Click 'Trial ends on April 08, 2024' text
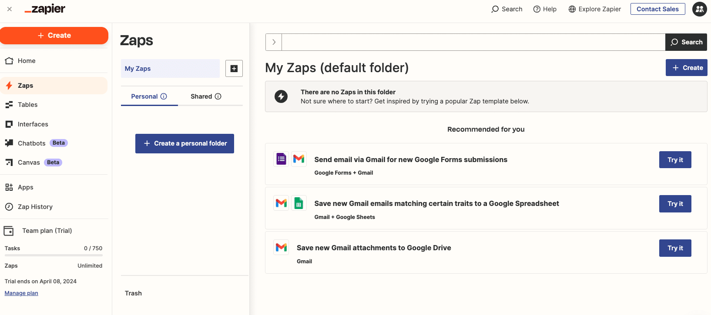711x315 pixels. 40,282
